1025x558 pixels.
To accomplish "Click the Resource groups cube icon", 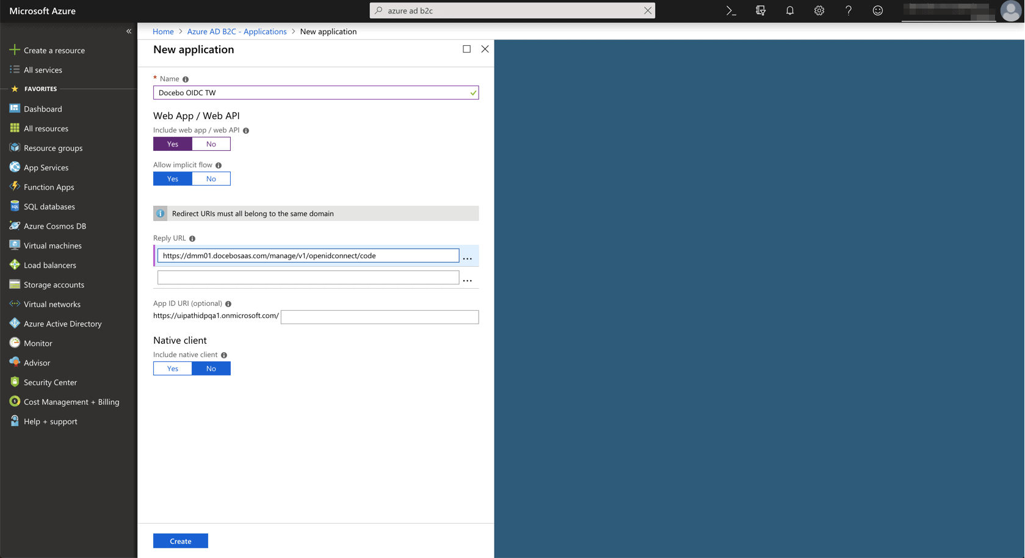I will (x=15, y=148).
